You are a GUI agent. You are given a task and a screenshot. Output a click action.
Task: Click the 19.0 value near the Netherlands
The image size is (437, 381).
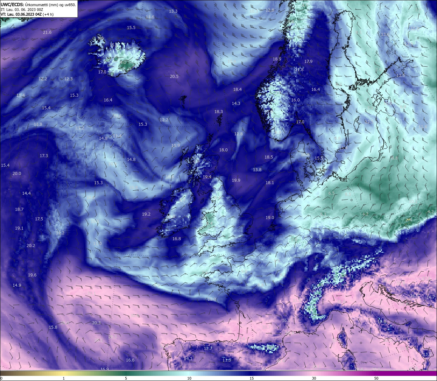[x=270, y=218]
